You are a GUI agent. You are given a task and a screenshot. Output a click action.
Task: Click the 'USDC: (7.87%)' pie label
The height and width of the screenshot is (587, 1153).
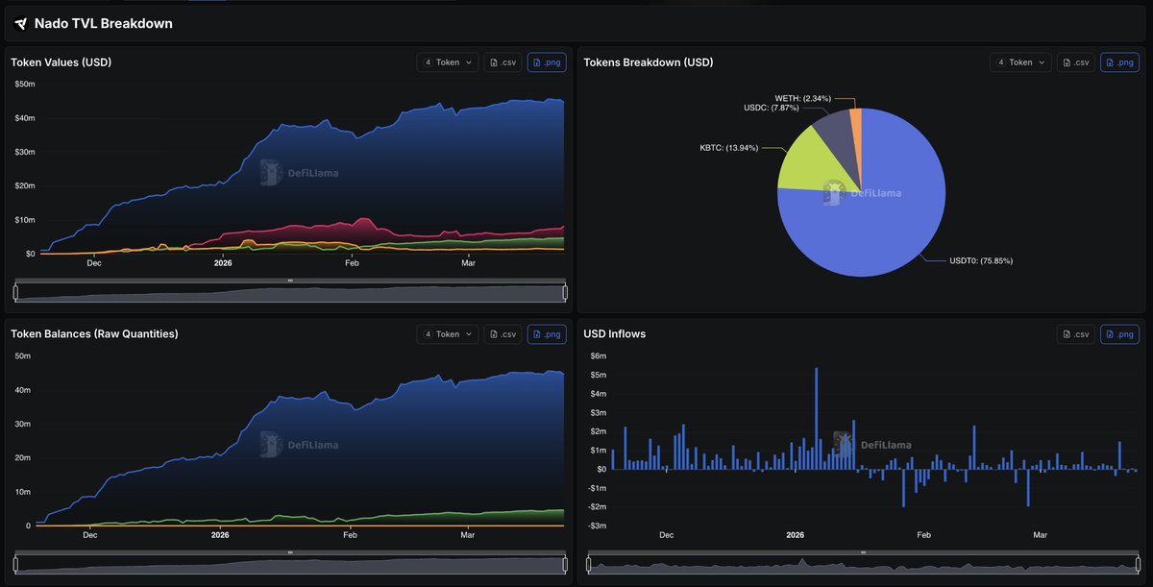(x=773, y=109)
